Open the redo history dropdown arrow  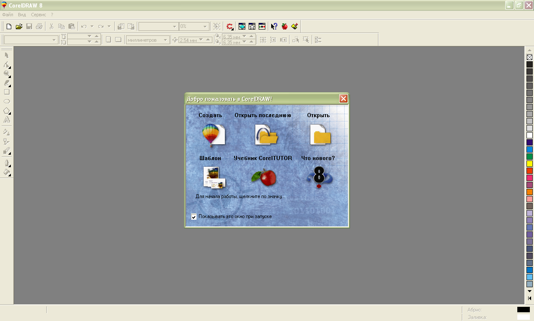click(x=109, y=26)
